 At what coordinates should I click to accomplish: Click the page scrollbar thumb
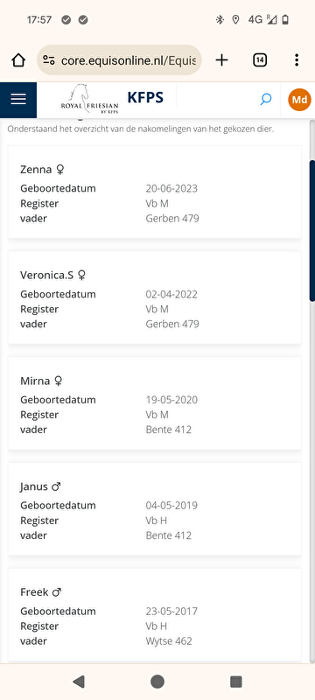pyautogui.click(x=312, y=231)
